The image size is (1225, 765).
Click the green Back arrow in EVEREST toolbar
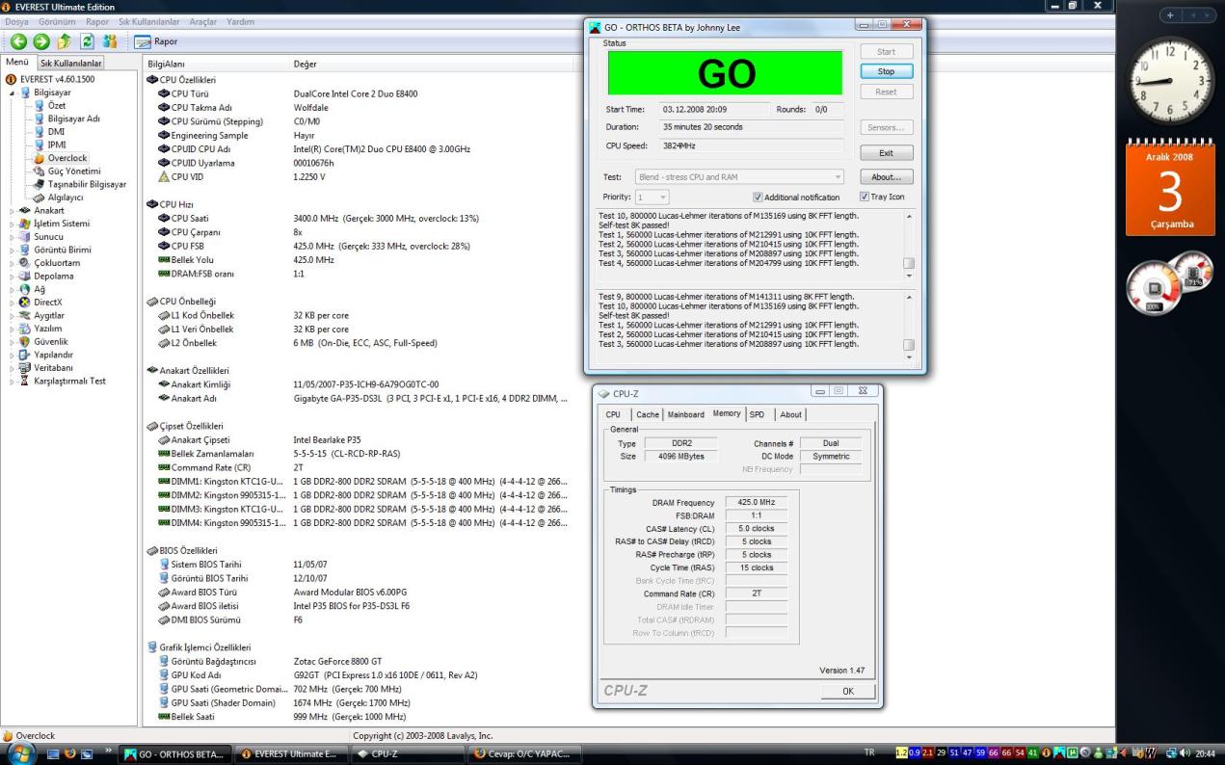(x=18, y=41)
